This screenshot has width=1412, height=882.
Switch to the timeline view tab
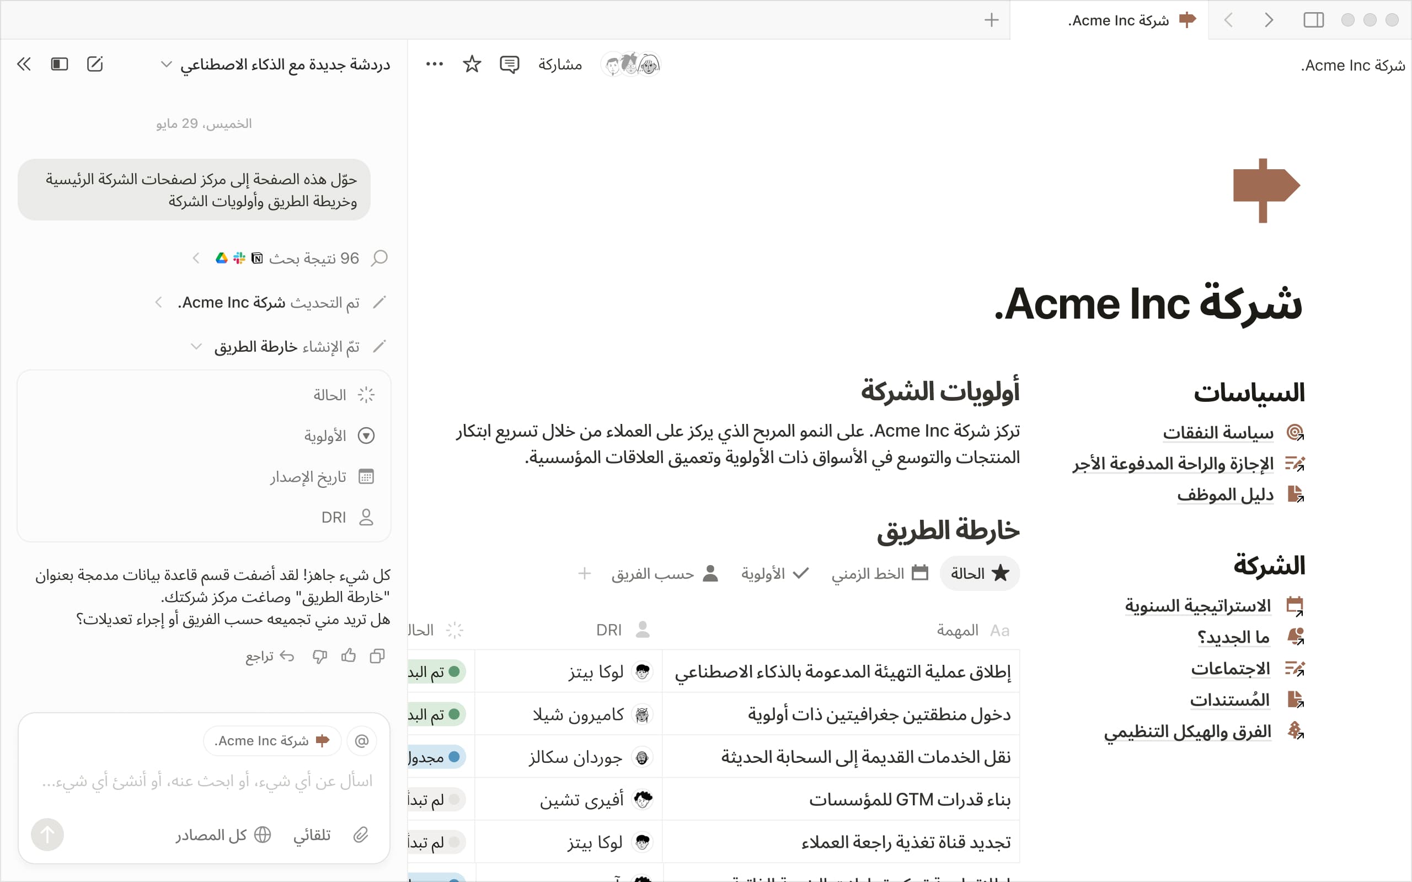click(x=879, y=573)
